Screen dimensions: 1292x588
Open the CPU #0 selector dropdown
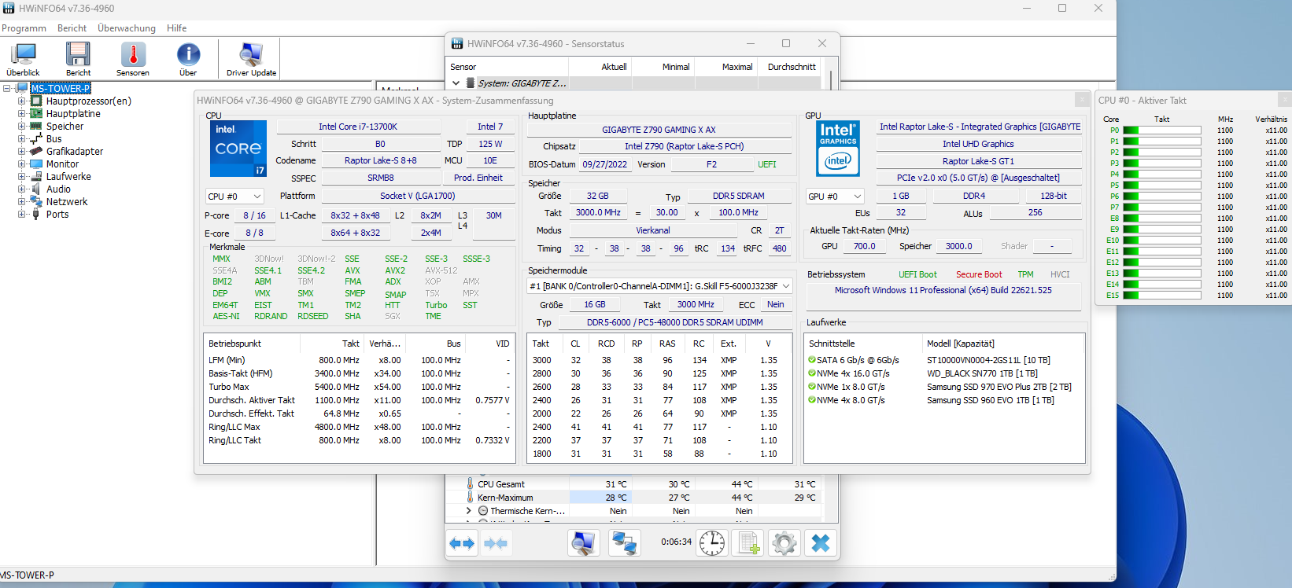(x=234, y=197)
